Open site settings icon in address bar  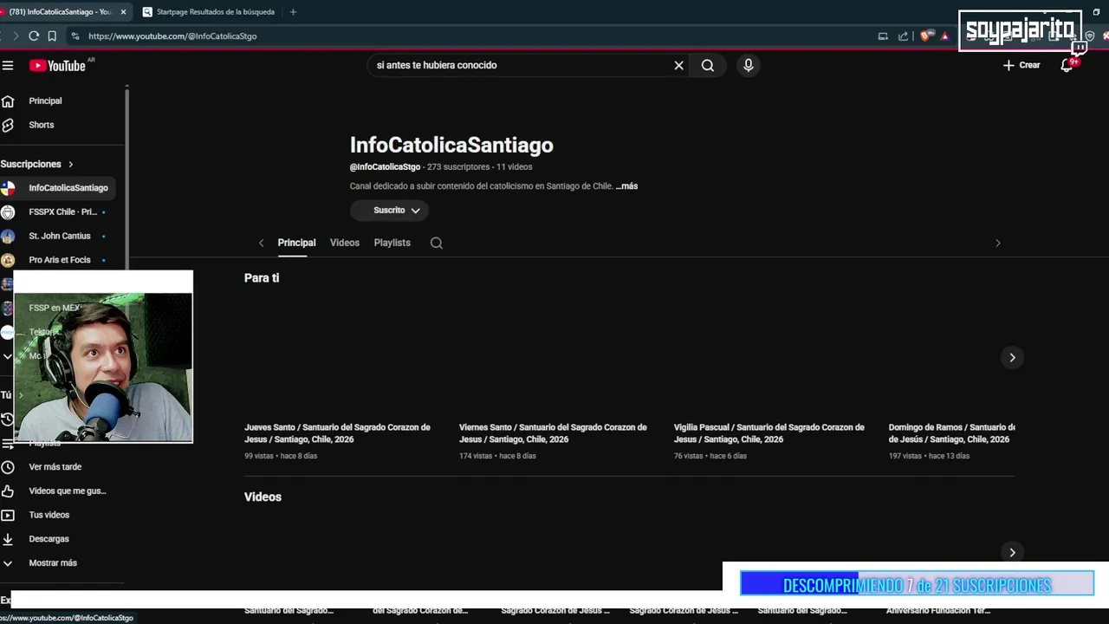(x=75, y=36)
